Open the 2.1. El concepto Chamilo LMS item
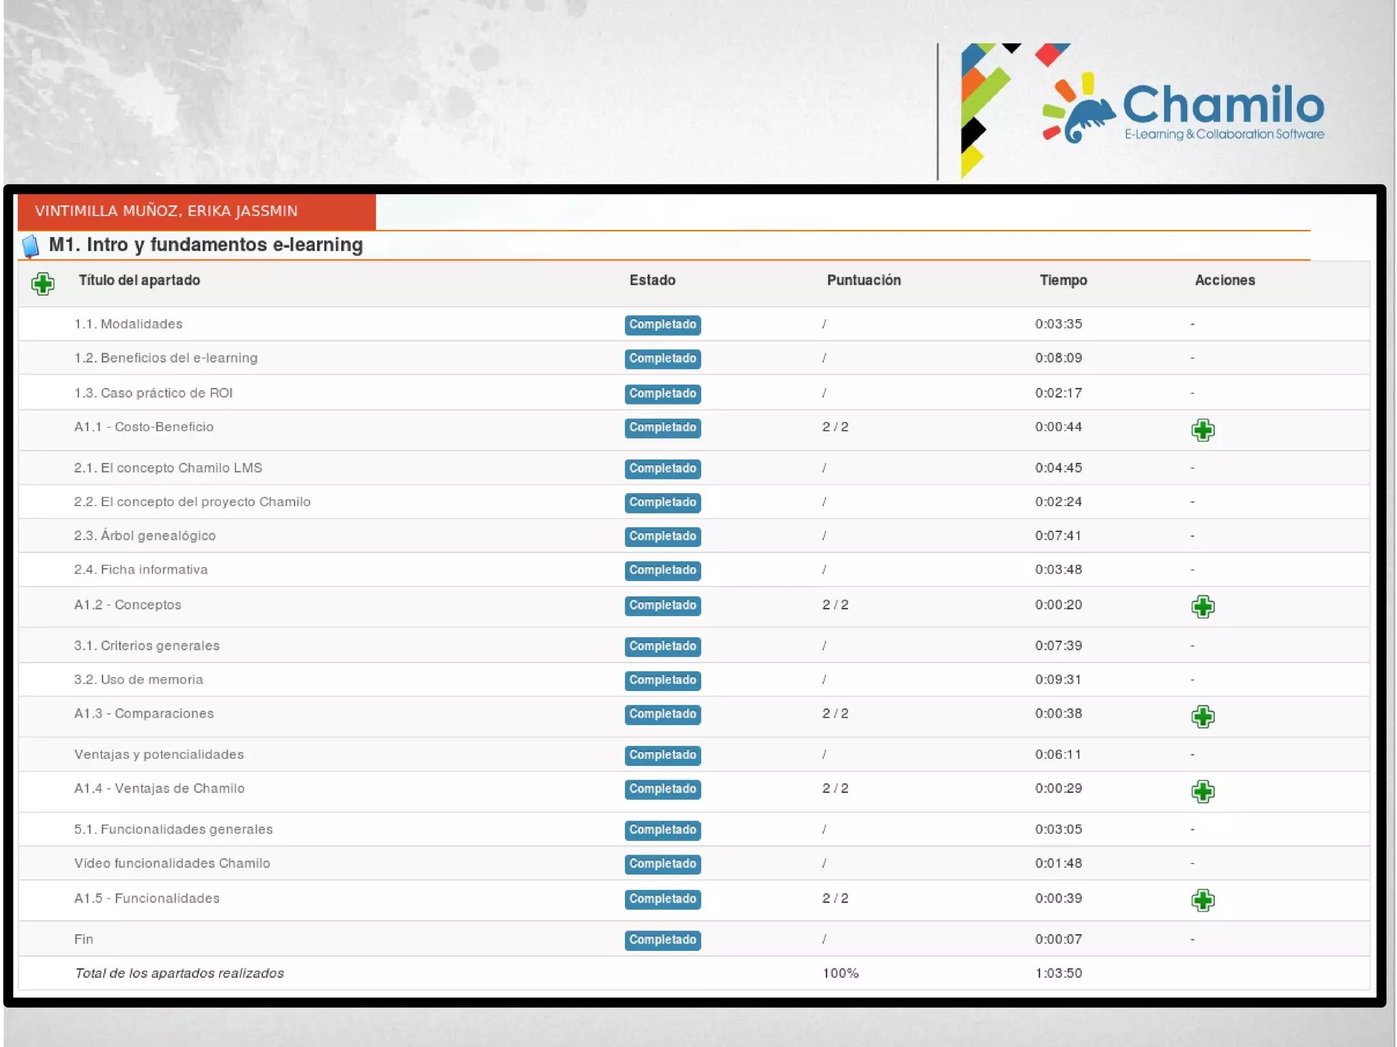1397x1047 pixels. [168, 468]
